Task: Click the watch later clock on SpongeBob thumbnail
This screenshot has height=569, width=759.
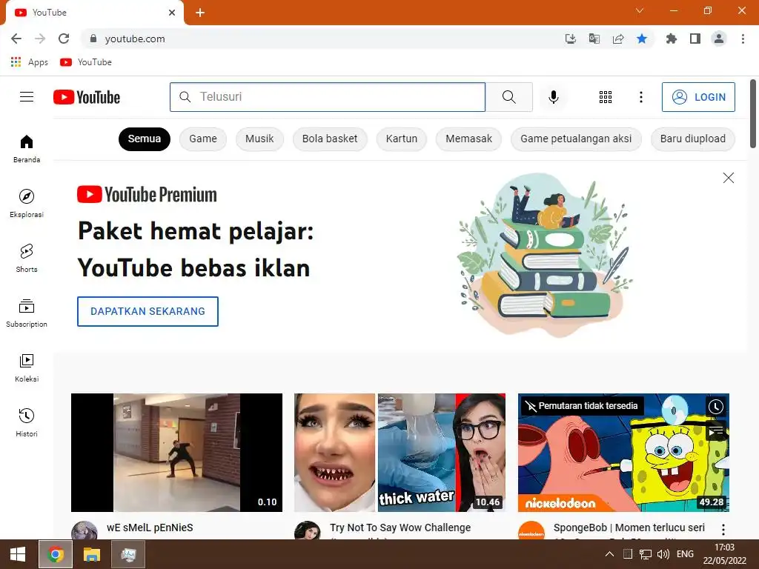Action: point(715,407)
